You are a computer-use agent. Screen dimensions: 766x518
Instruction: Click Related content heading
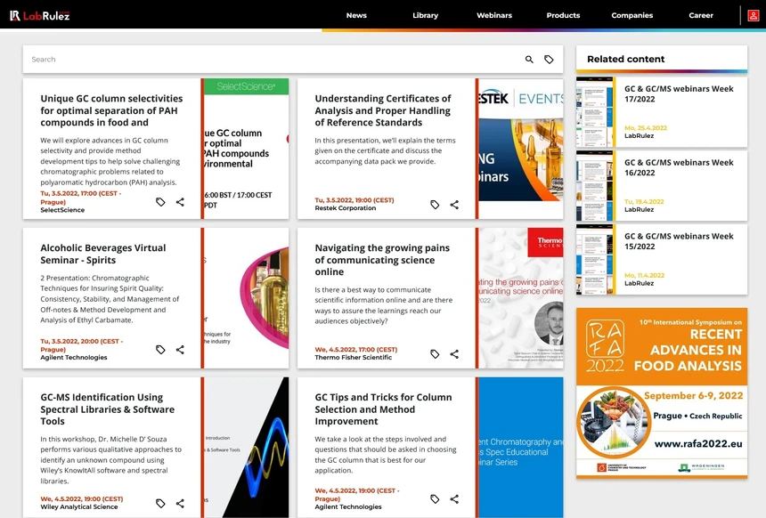626,59
